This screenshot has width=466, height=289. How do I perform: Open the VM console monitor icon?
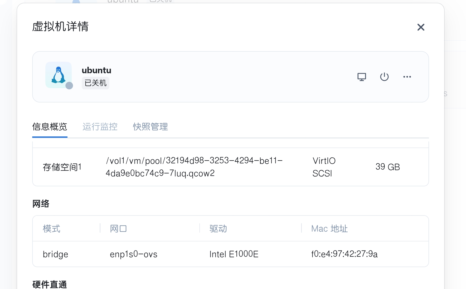[x=362, y=77]
